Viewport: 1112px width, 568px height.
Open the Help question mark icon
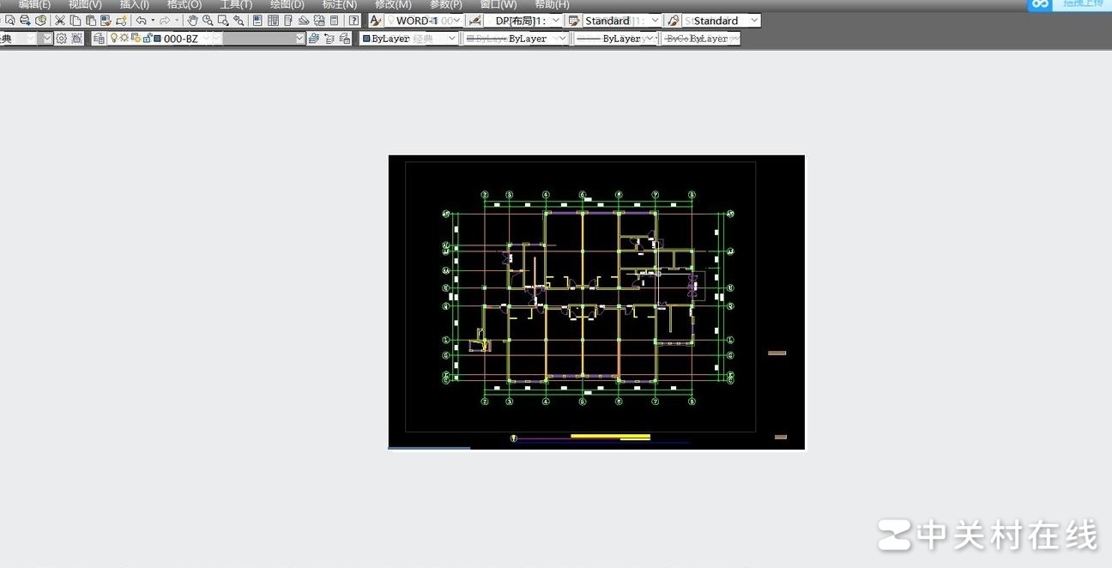pos(354,21)
